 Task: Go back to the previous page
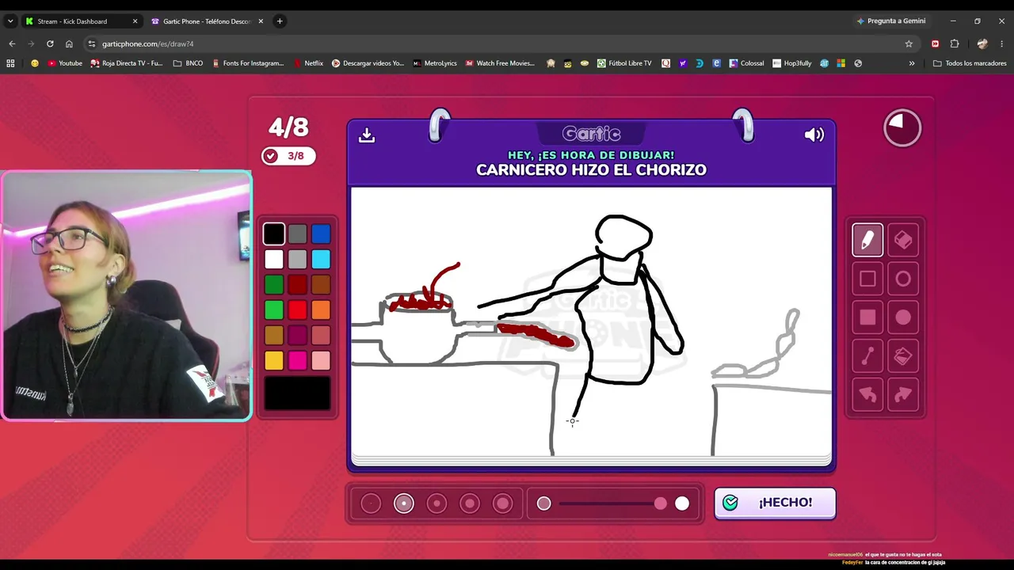[12, 44]
